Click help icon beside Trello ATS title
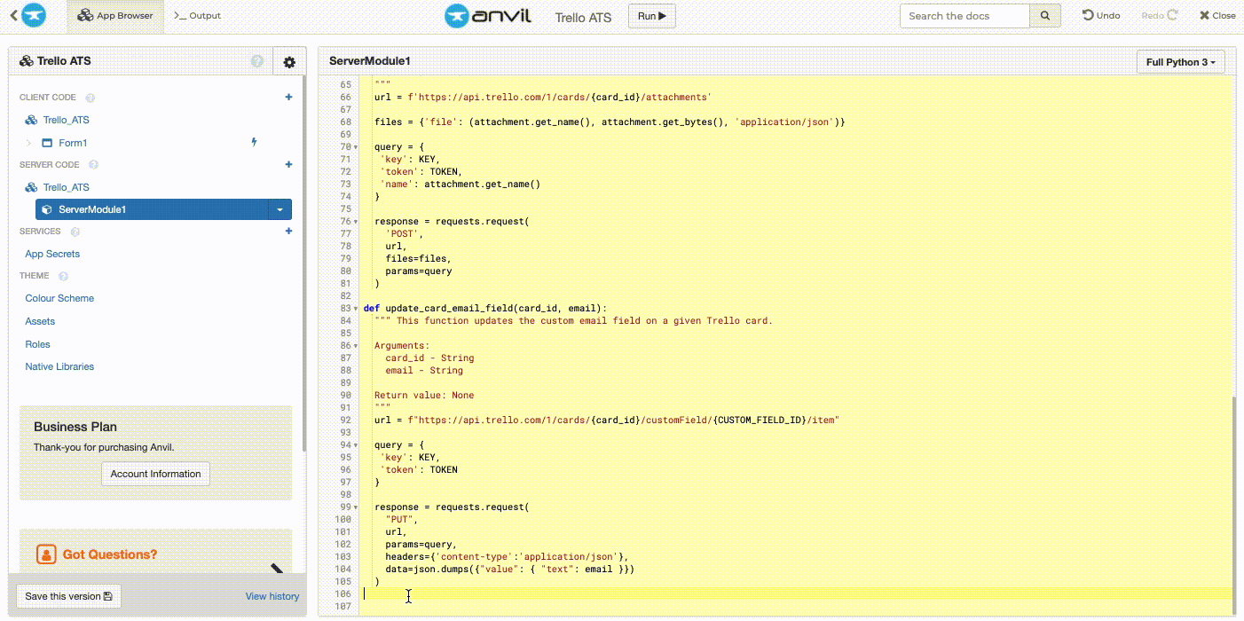The width and height of the screenshot is (1244, 621). [257, 61]
